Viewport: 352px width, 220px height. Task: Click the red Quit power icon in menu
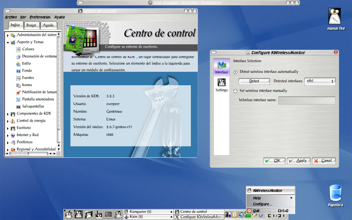click(x=249, y=211)
